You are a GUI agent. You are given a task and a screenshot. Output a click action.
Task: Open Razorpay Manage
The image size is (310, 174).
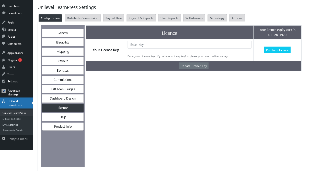pos(14,92)
